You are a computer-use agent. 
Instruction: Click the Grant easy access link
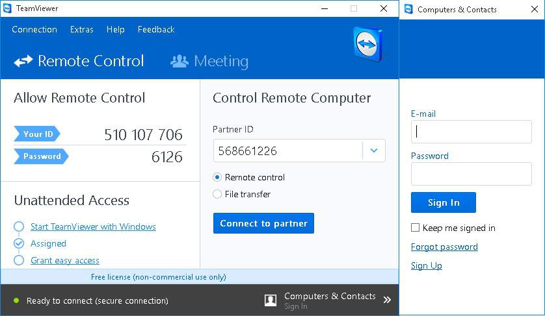65,260
